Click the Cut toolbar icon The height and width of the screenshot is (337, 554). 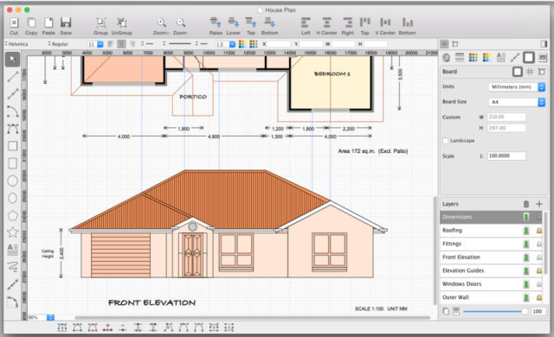click(x=14, y=23)
